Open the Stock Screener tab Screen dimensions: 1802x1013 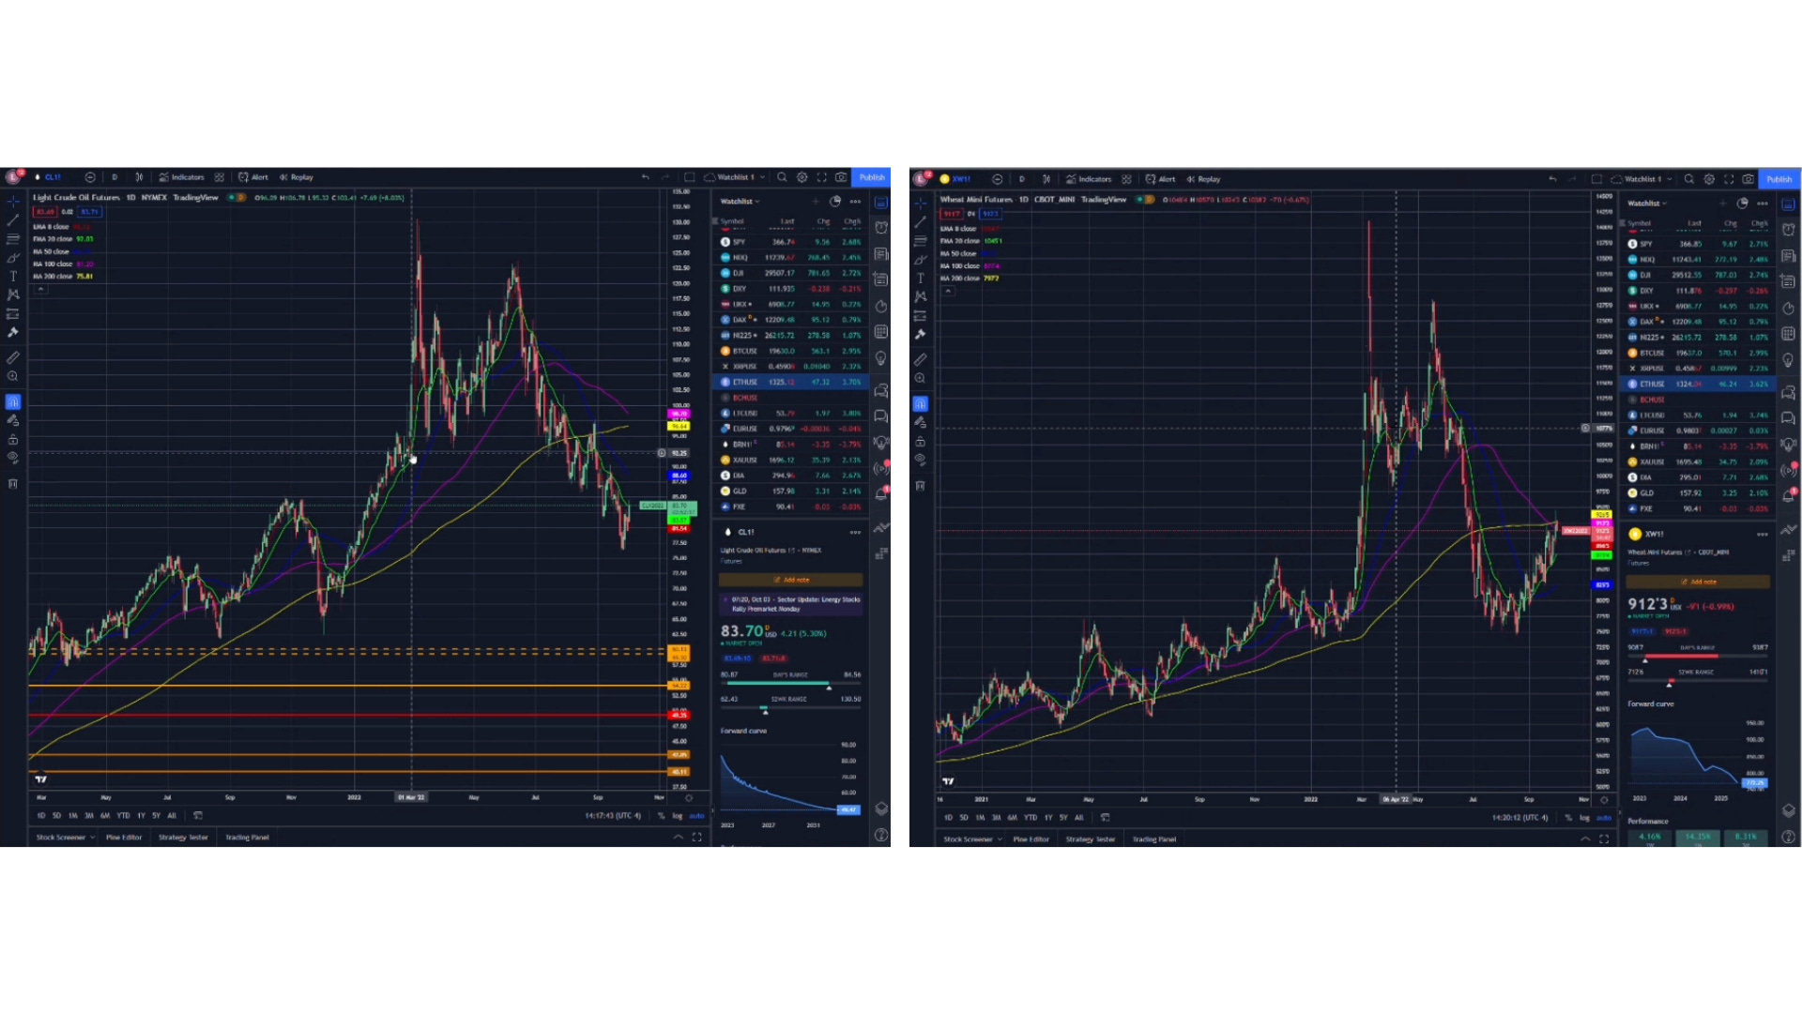click(x=62, y=837)
